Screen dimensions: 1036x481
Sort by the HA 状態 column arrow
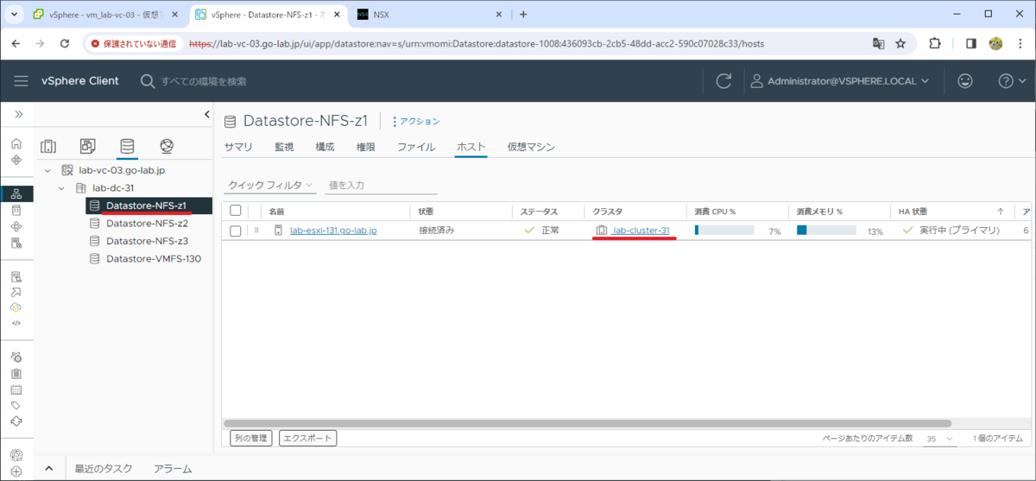click(1001, 211)
